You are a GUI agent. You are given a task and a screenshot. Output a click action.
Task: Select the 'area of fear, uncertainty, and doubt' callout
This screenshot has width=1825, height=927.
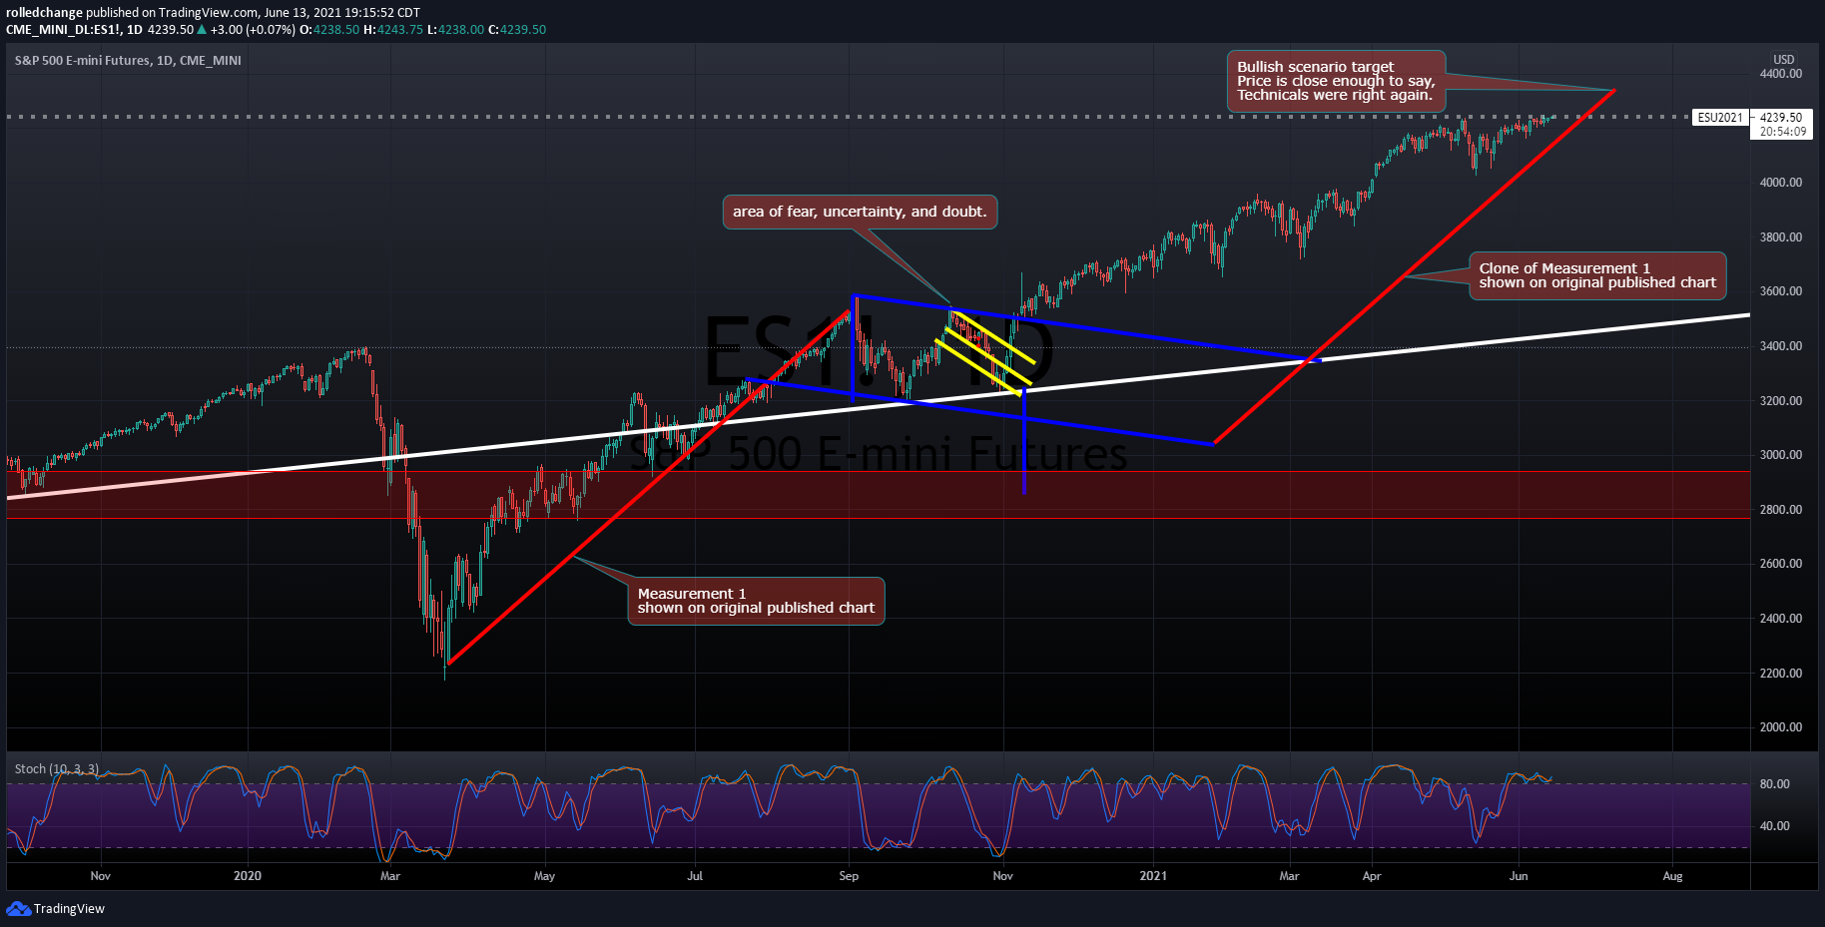(x=860, y=212)
